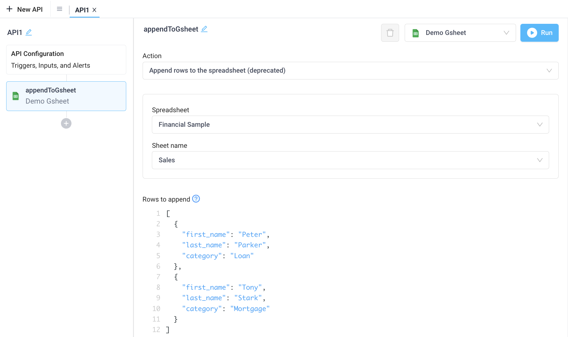
Task: Open the help icon next to Rows to append
Action: pyautogui.click(x=196, y=199)
